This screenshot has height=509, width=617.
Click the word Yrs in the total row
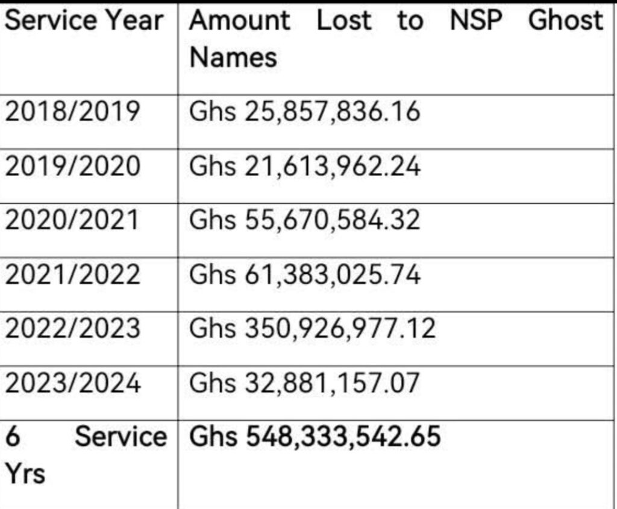pyautogui.click(x=25, y=473)
